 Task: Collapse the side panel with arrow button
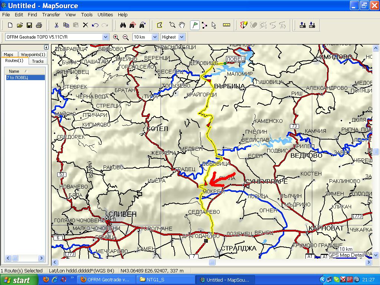coord(46,47)
